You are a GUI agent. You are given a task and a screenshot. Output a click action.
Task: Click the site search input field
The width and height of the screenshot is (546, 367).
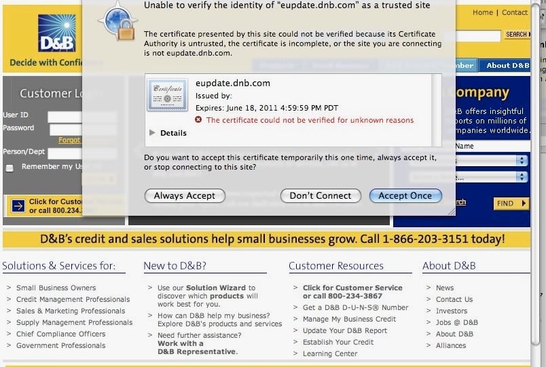[x=478, y=35]
